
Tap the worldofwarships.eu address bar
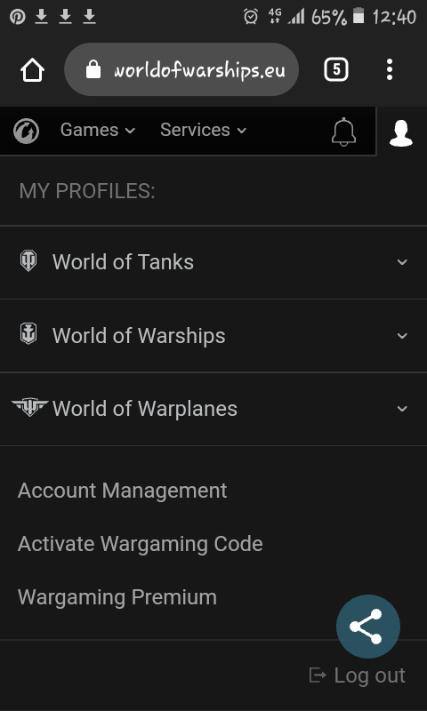181,69
